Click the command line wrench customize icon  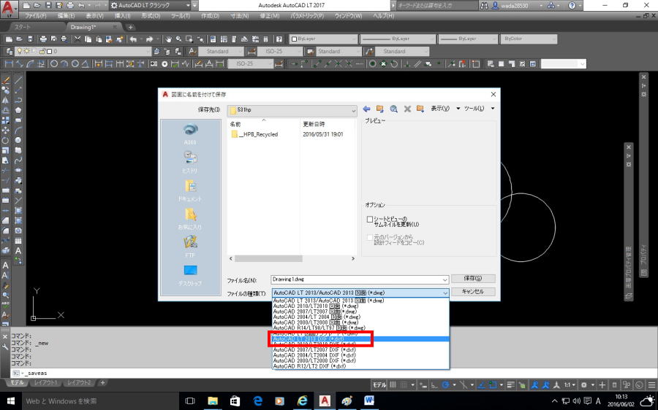click(x=5, y=347)
